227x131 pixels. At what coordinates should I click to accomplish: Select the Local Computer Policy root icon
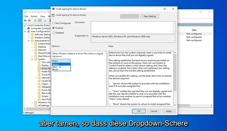point(25,25)
